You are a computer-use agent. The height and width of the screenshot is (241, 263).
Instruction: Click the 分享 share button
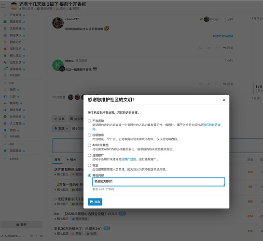(59, 119)
